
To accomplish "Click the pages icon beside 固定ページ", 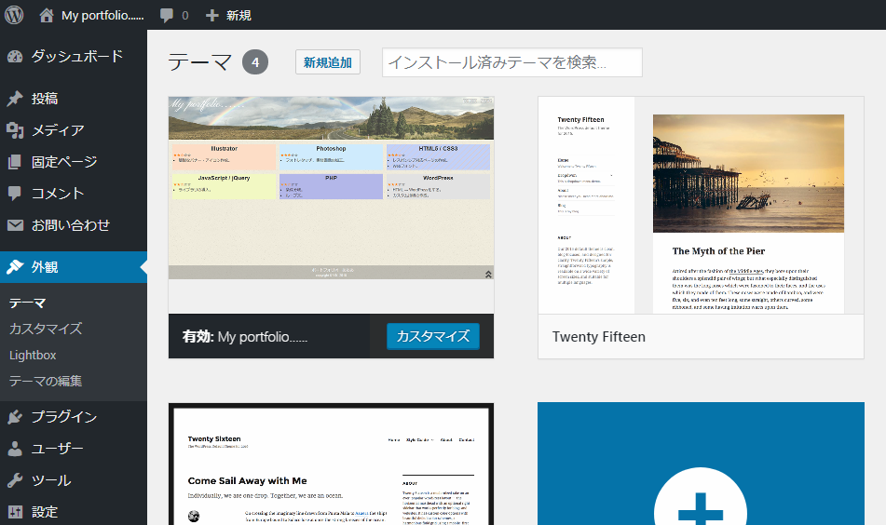I will 15,162.
